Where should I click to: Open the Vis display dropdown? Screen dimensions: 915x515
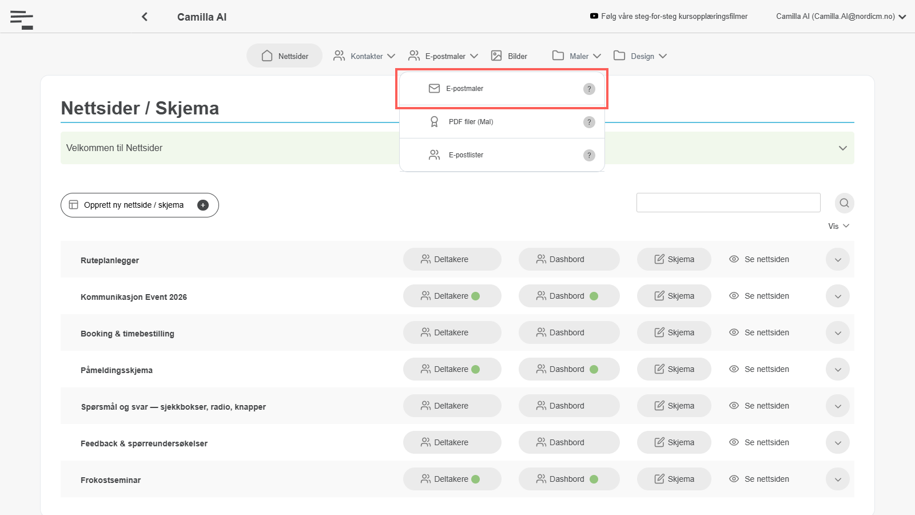838,226
